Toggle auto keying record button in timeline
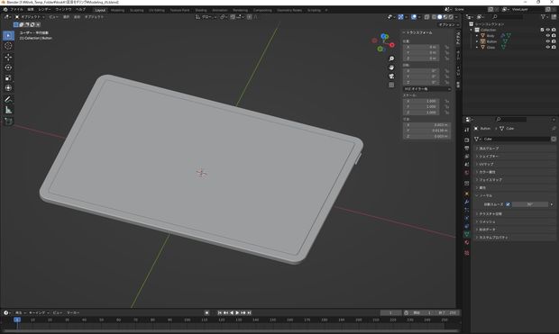 tap(206, 312)
